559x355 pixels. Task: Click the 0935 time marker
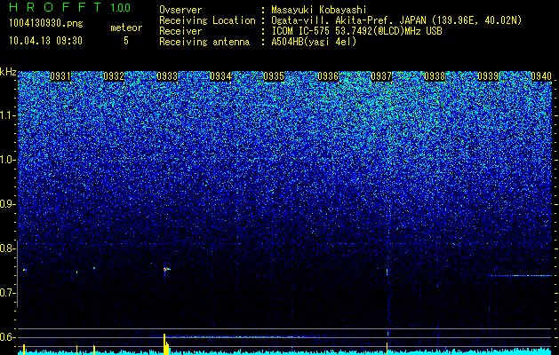[x=274, y=76]
